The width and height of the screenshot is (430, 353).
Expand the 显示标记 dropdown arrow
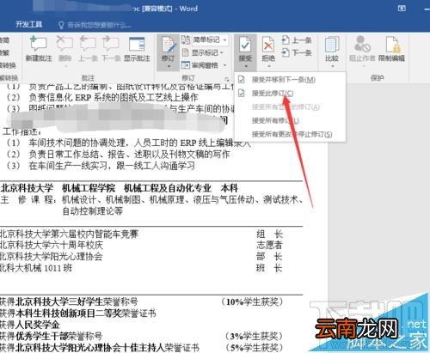point(222,52)
